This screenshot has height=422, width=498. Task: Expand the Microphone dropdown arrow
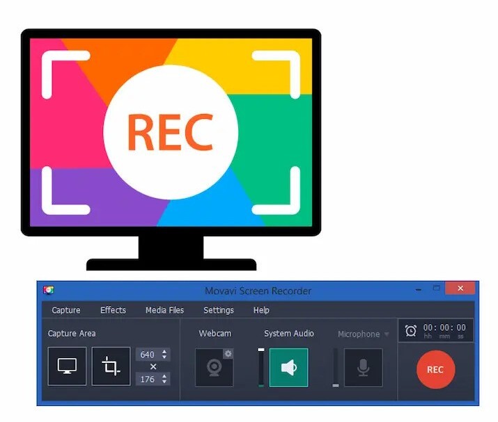[x=387, y=334]
